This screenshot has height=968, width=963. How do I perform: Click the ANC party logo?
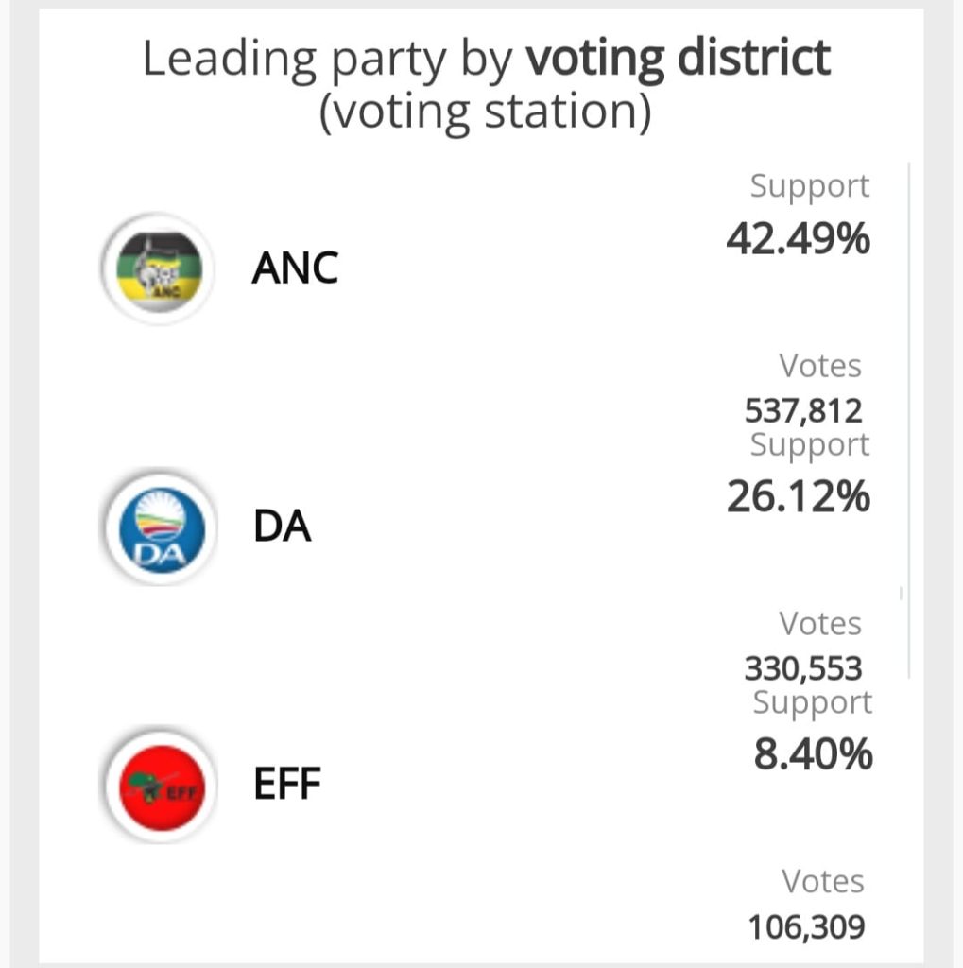pos(159,268)
